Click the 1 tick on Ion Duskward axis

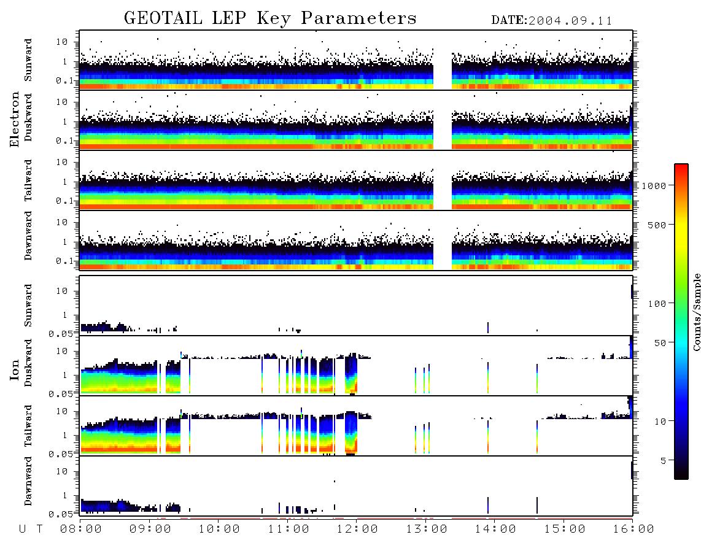coord(64,375)
